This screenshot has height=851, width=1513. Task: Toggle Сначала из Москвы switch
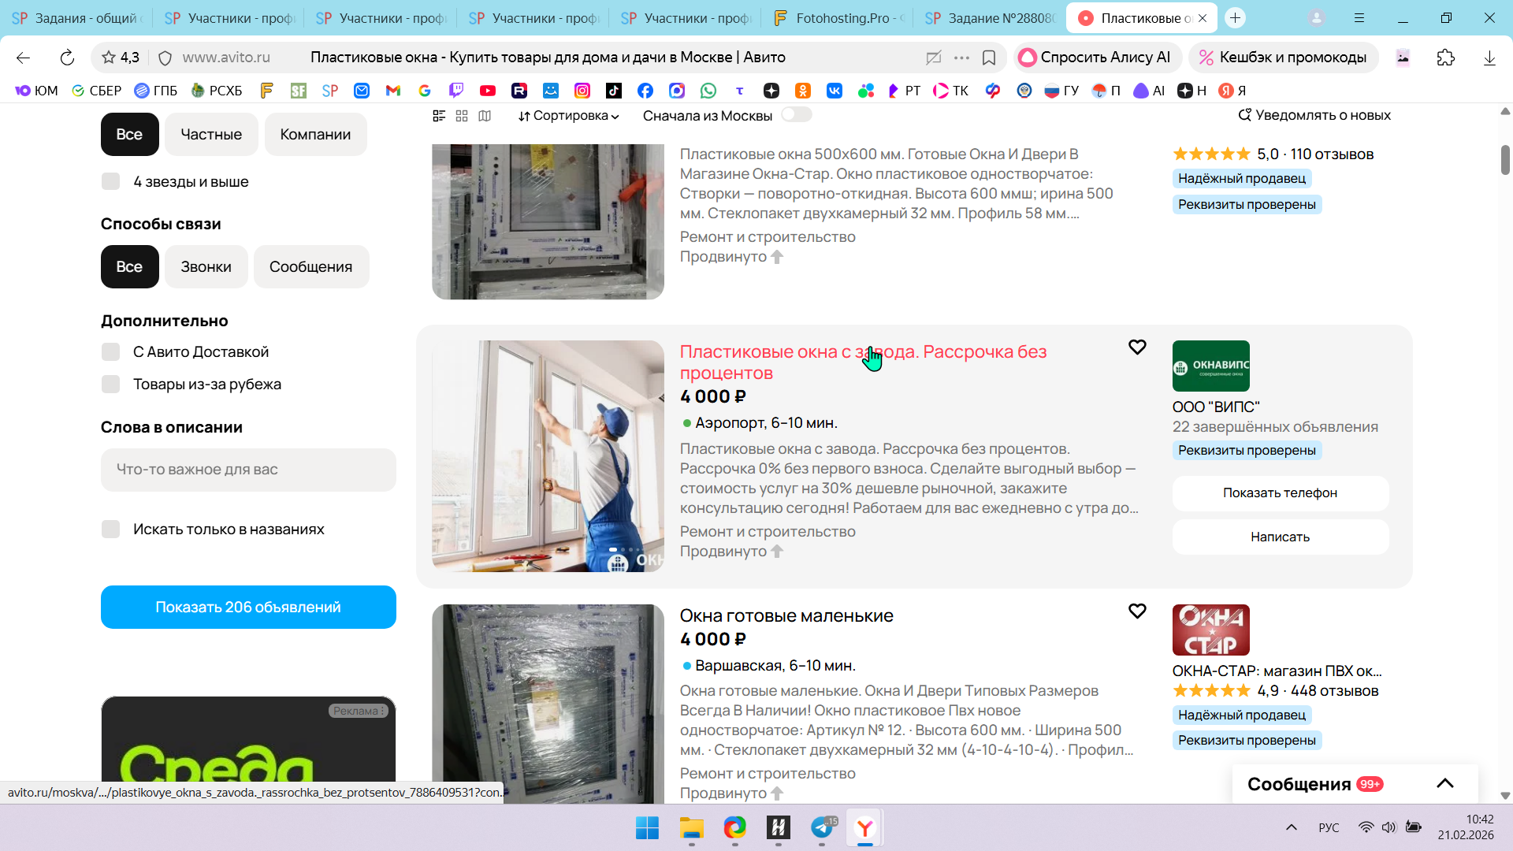pyautogui.click(x=797, y=115)
